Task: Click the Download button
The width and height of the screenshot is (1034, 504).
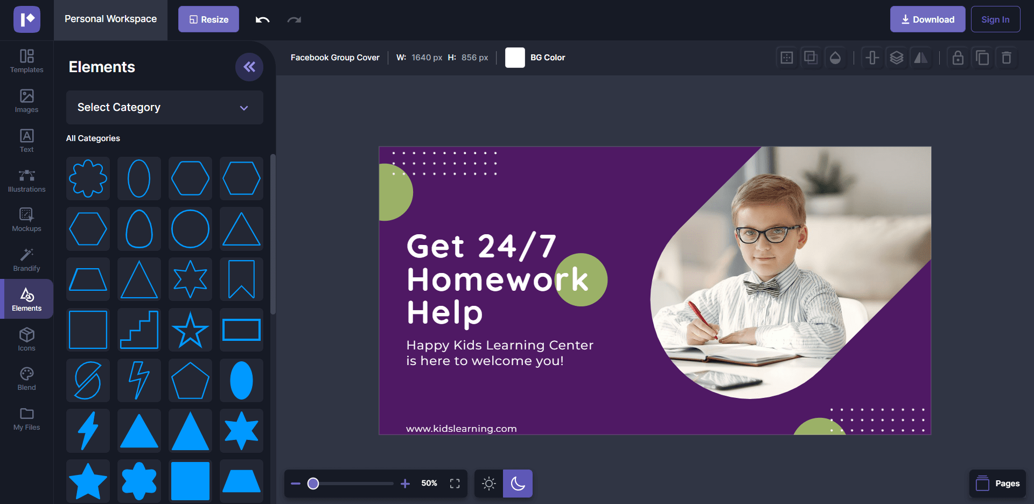Action: [927, 19]
